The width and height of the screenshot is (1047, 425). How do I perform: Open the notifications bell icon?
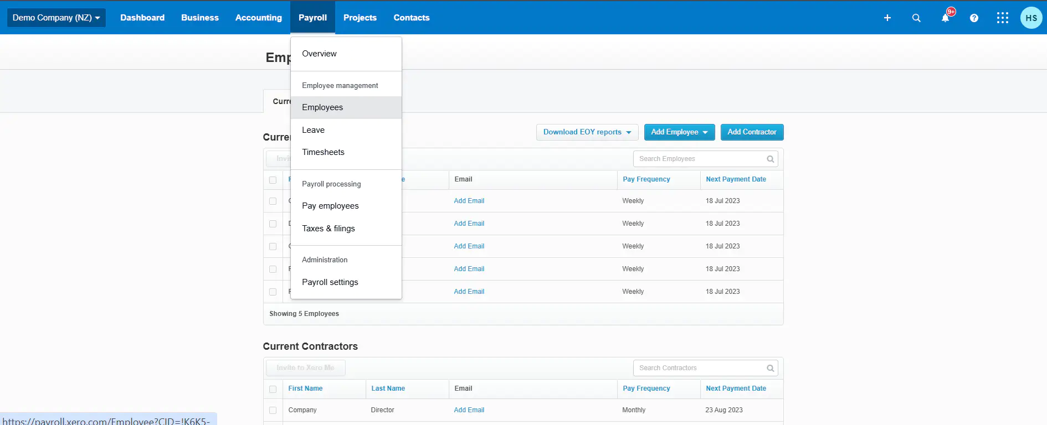(945, 18)
